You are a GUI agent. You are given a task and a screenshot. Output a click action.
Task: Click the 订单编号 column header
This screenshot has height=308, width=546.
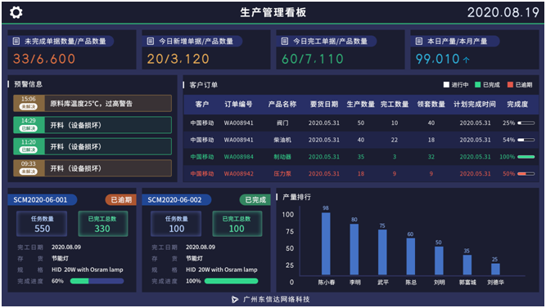pos(238,105)
